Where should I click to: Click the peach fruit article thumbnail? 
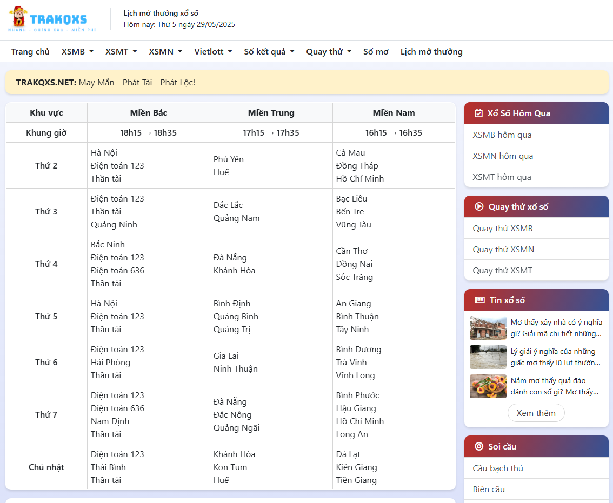coord(488,386)
